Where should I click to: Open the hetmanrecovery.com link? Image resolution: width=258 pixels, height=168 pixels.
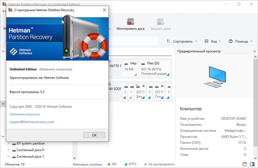(25, 114)
